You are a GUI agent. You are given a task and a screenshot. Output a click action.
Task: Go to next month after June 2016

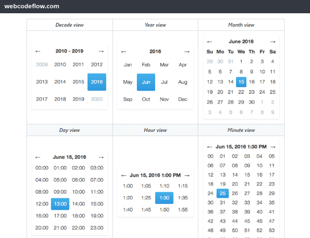(273, 41)
